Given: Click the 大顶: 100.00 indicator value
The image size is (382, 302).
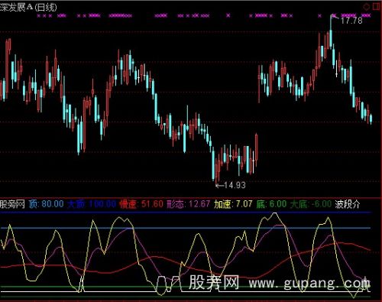Looking at the screenshot, I should coord(92,204).
